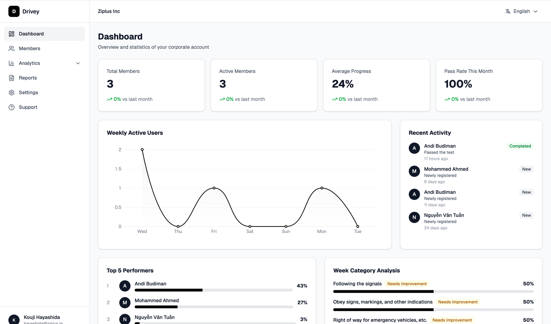Click the Members people icon

[x=11, y=48]
